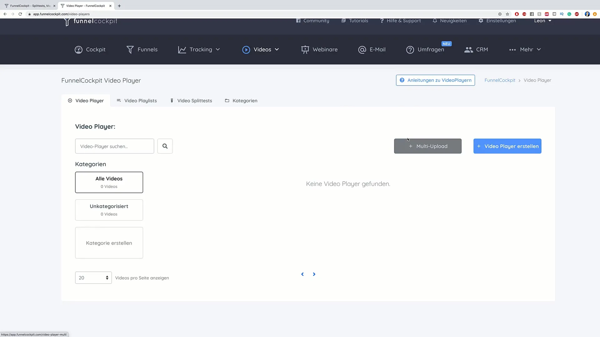Open the Anleitungen zu VideoPlayern link
The width and height of the screenshot is (600, 337).
(x=436, y=80)
